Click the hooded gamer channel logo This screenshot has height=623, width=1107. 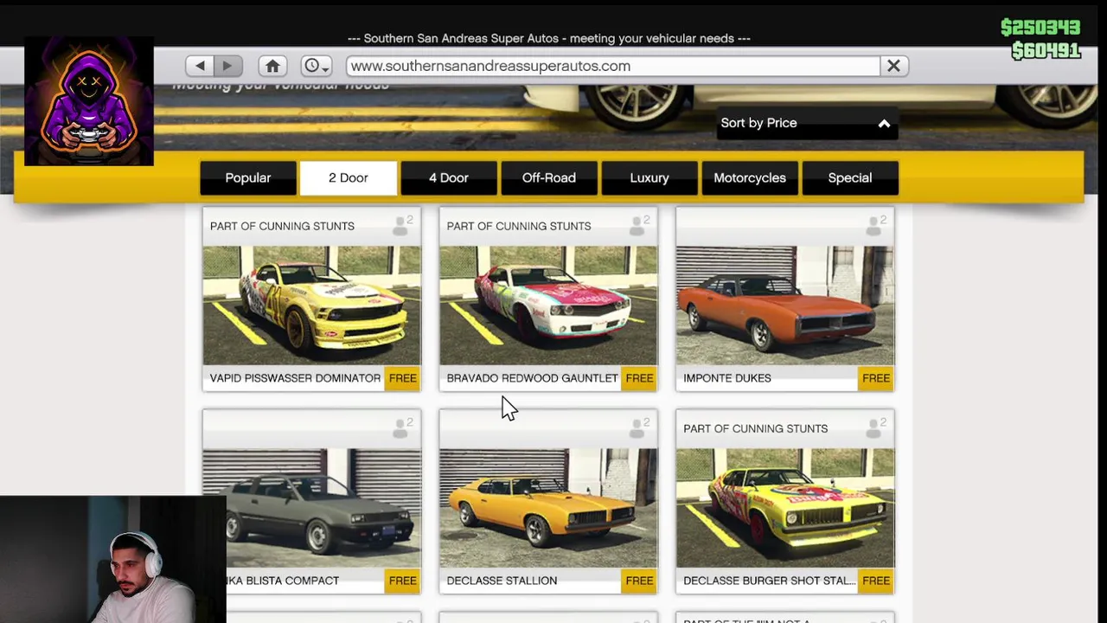click(x=89, y=101)
